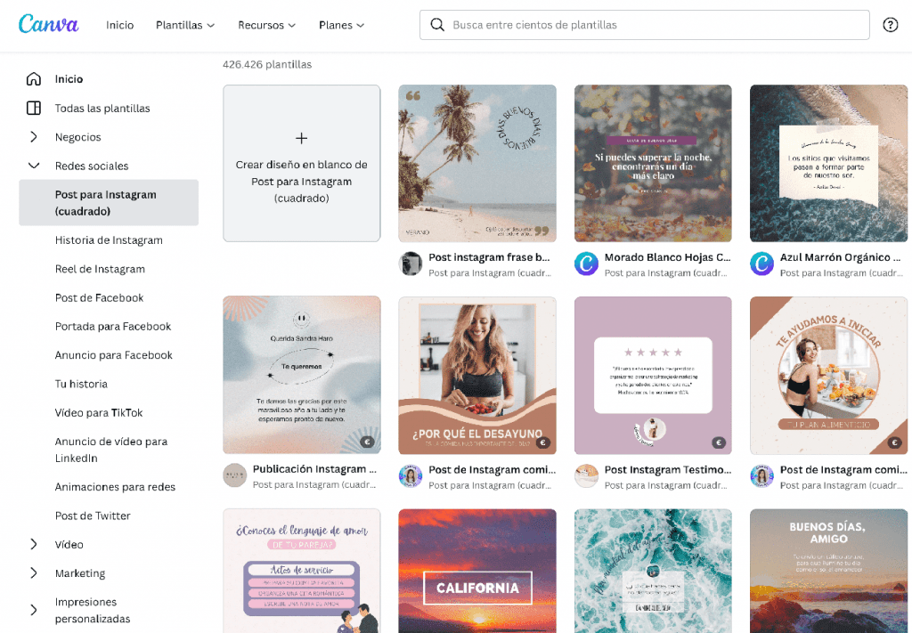Screen dimensions: 912x633
Task: Click the creator avatar beside Post instagram frase
Action: pyautogui.click(x=411, y=264)
